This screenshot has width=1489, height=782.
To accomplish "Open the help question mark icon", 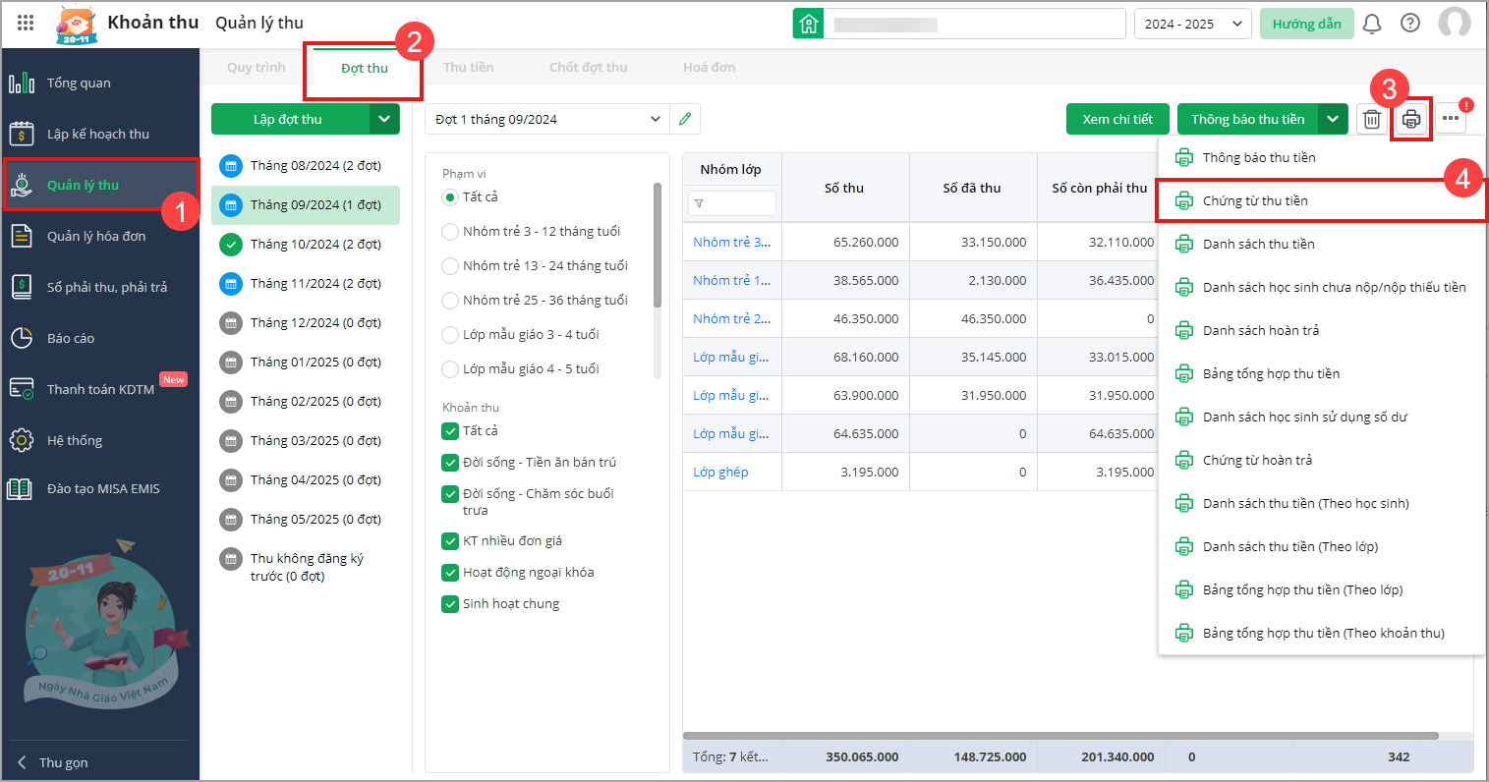I will [1410, 24].
